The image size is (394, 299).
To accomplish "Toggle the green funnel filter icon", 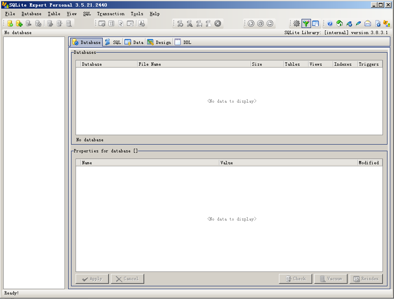I will 306,23.
